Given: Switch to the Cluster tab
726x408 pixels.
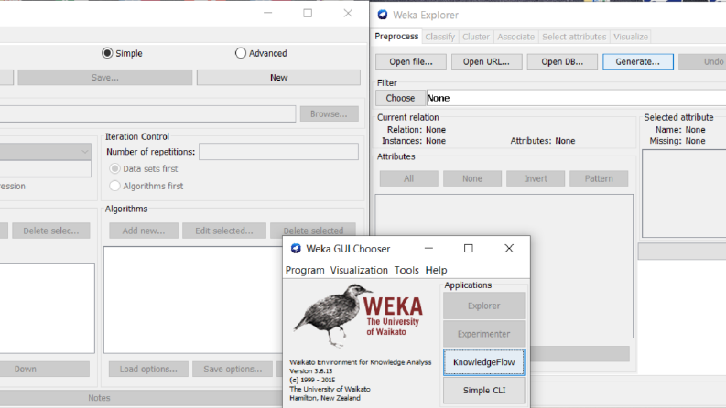Looking at the screenshot, I should [x=475, y=37].
